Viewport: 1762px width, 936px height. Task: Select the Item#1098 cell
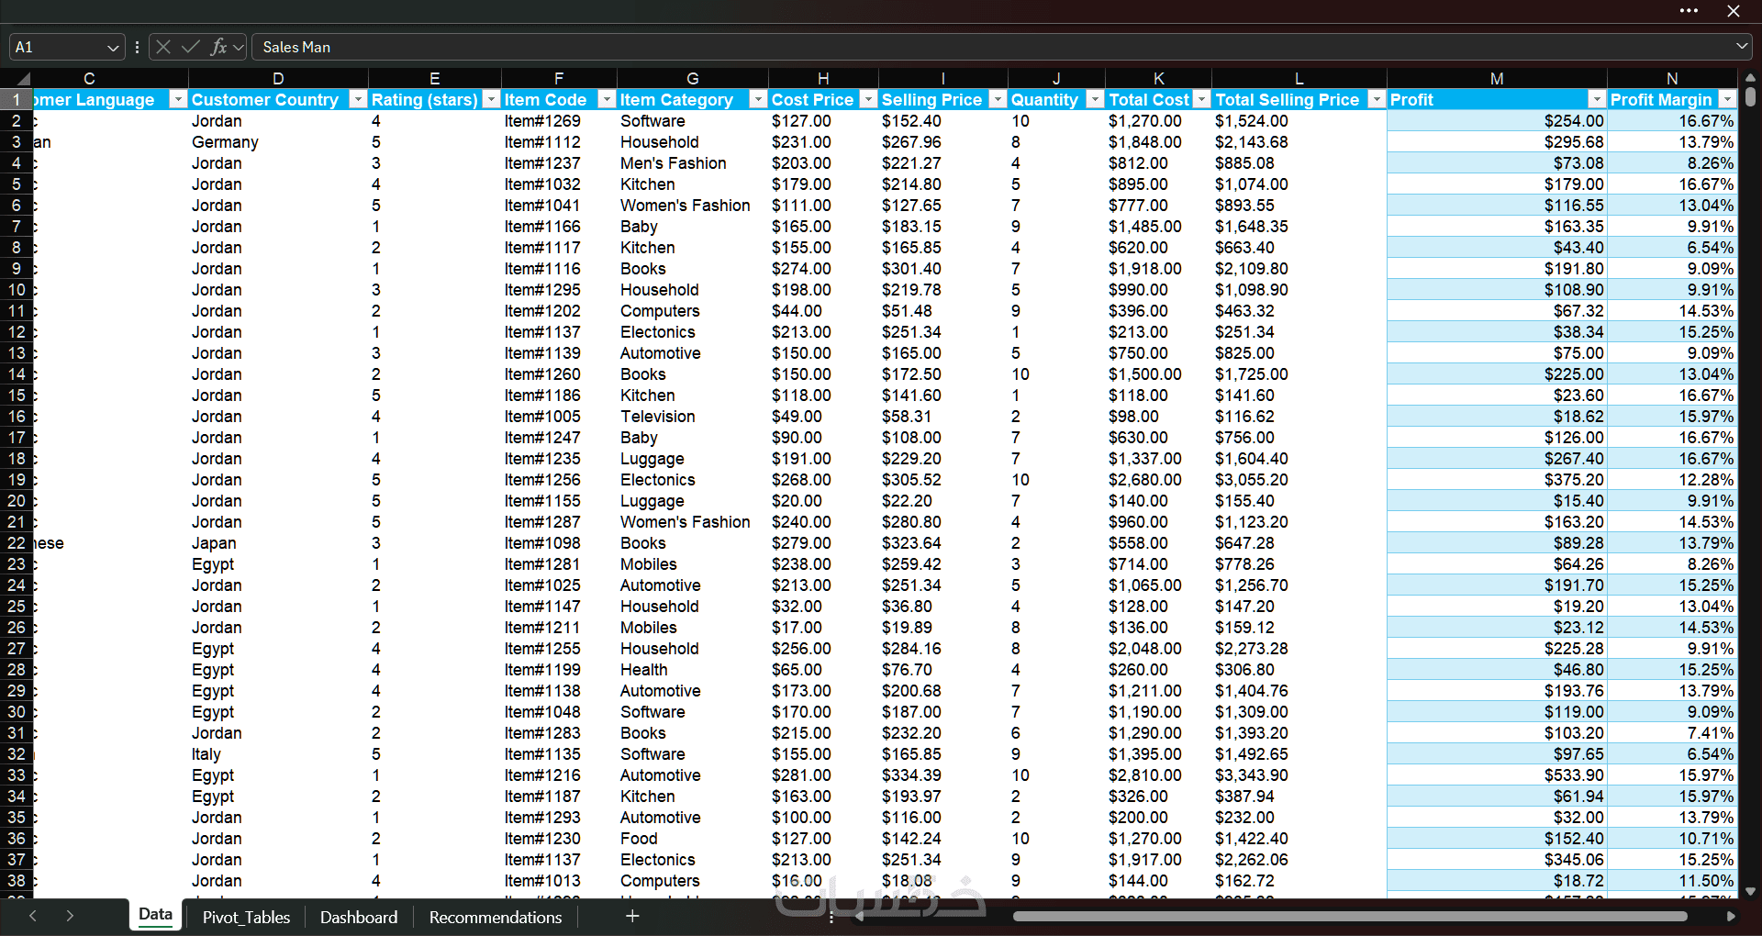point(559,543)
